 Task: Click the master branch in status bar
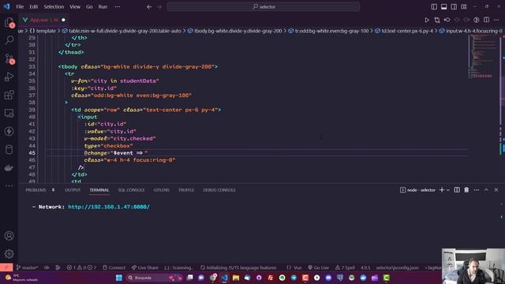(27, 267)
